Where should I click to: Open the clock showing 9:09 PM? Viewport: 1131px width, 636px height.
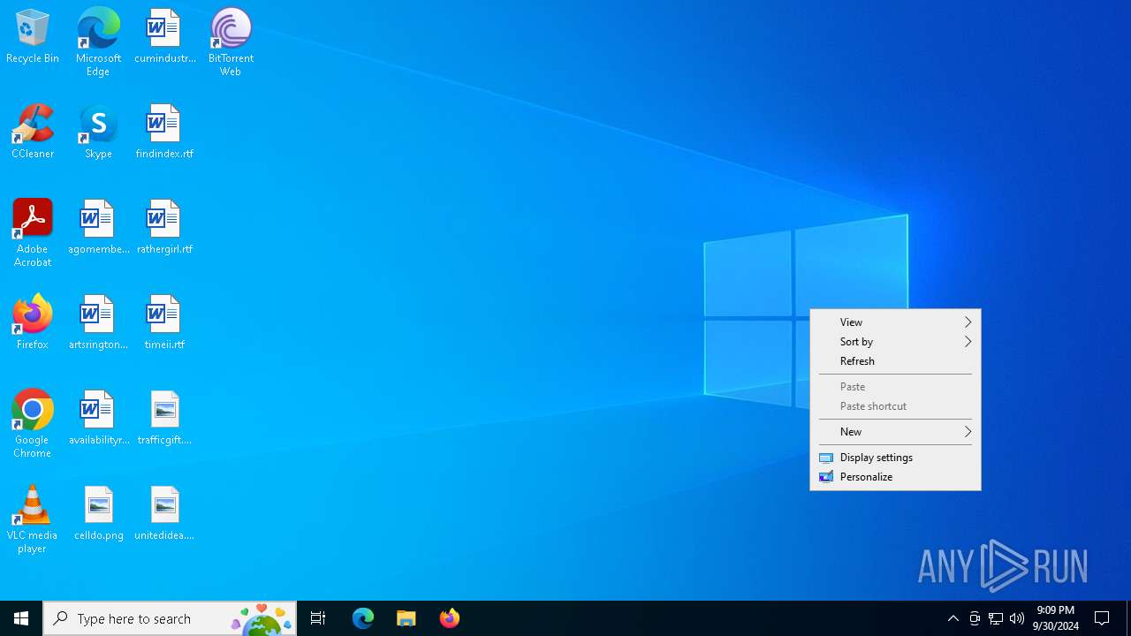(x=1056, y=618)
